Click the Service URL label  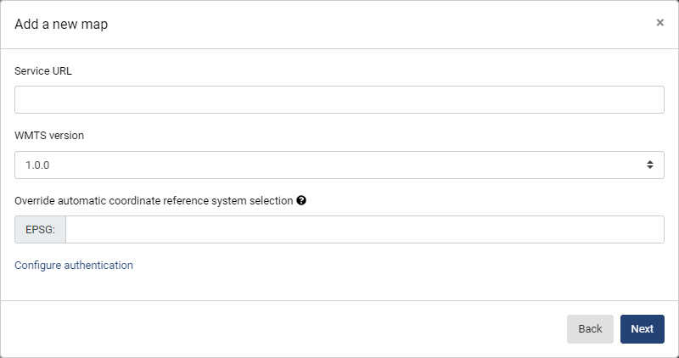pos(43,71)
